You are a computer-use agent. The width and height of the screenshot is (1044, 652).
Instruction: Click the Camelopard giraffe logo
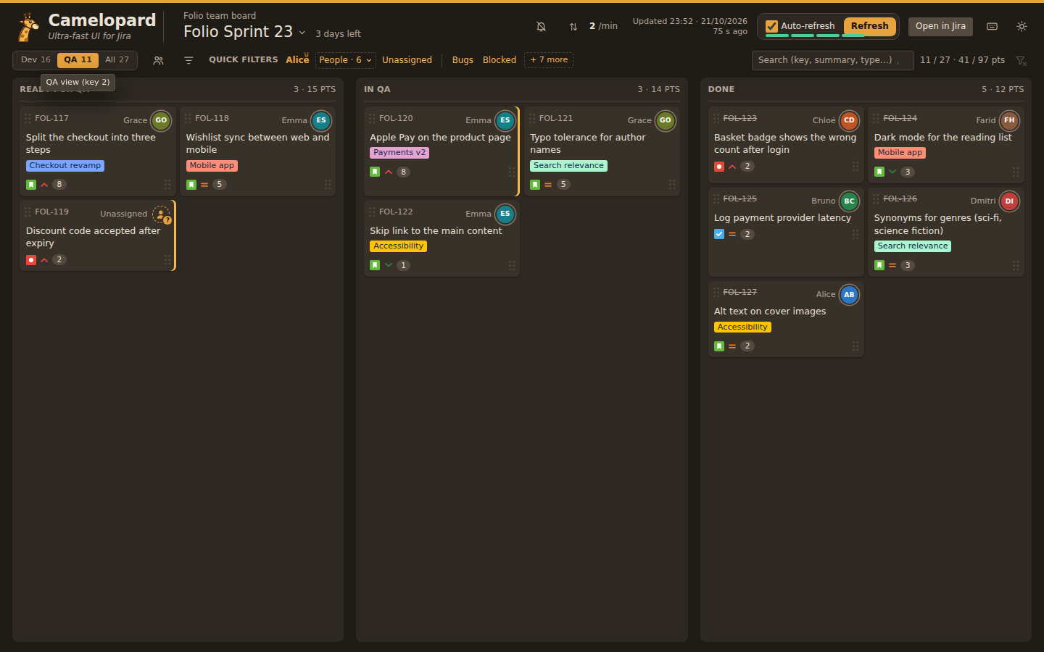[x=28, y=27]
